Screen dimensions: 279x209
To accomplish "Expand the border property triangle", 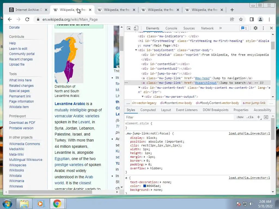I will pyautogui.click(x=144, y=161).
